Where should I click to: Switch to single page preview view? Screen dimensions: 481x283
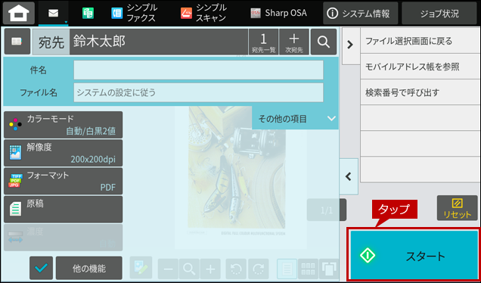tap(287, 269)
